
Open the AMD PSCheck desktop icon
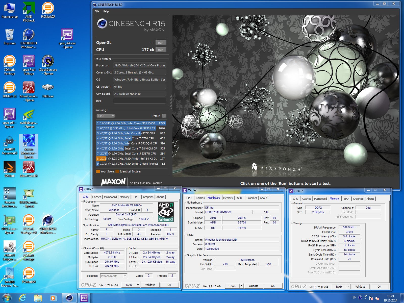[29, 12]
